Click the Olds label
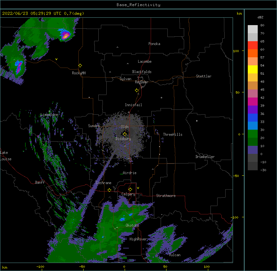The width and height of the screenshot is (277, 271). pos(125,127)
